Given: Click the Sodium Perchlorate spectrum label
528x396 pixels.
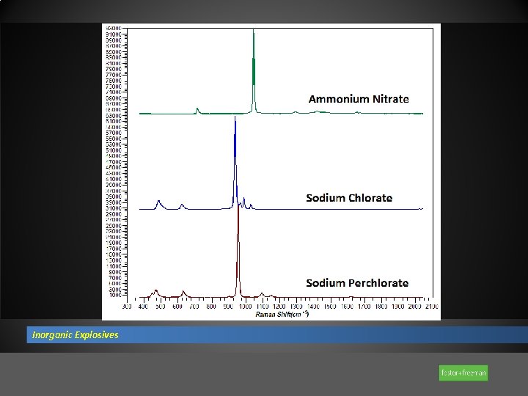Looking at the screenshot, I should coord(357,283).
